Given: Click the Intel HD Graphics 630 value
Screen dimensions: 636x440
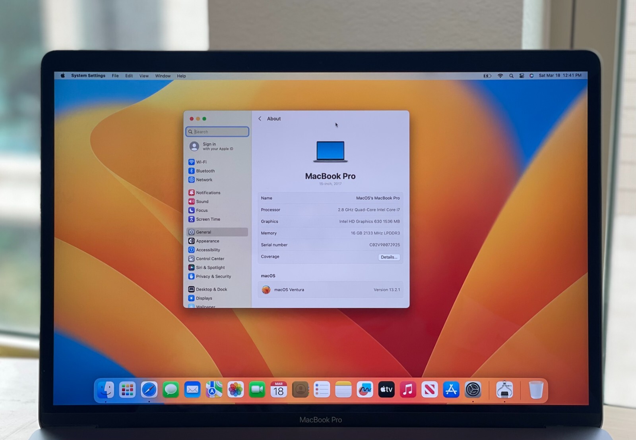Looking at the screenshot, I should click(x=369, y=222).
